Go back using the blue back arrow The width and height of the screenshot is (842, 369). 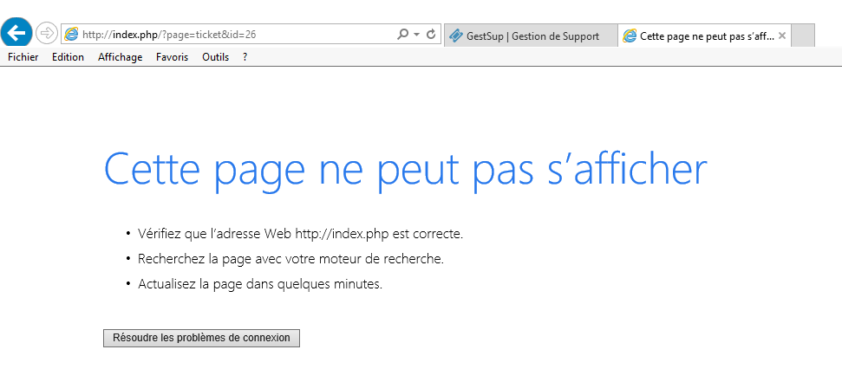pyautogui.click(x=16, y=33)
